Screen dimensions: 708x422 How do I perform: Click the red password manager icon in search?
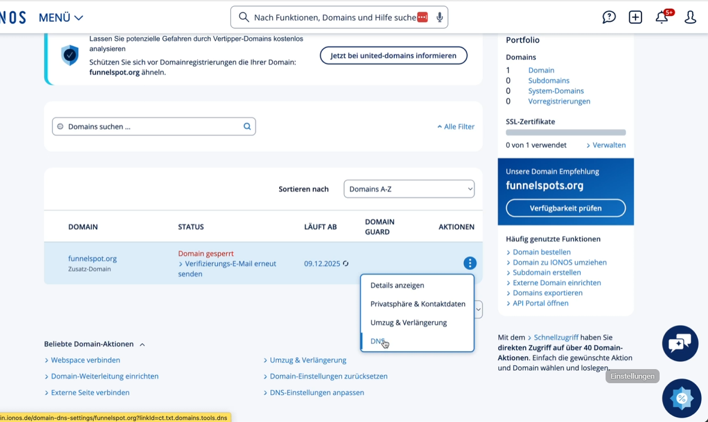(422, 17)
